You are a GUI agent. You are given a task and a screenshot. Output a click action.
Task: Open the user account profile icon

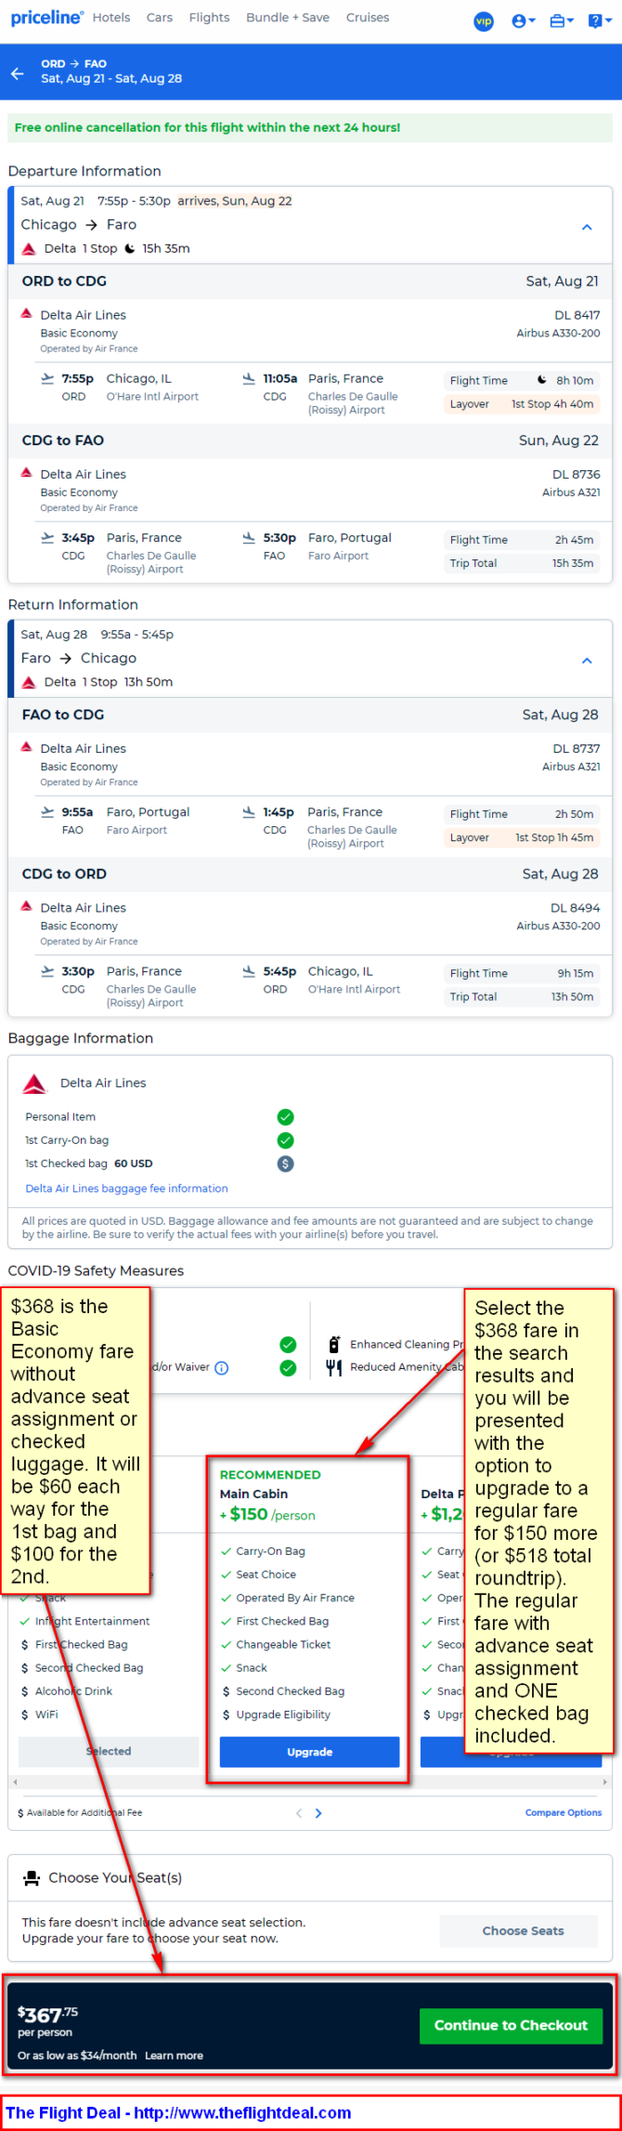[x=523, y=20]
